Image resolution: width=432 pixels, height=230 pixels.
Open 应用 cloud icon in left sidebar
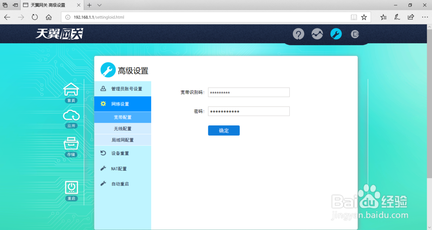(x=71, y=119)
